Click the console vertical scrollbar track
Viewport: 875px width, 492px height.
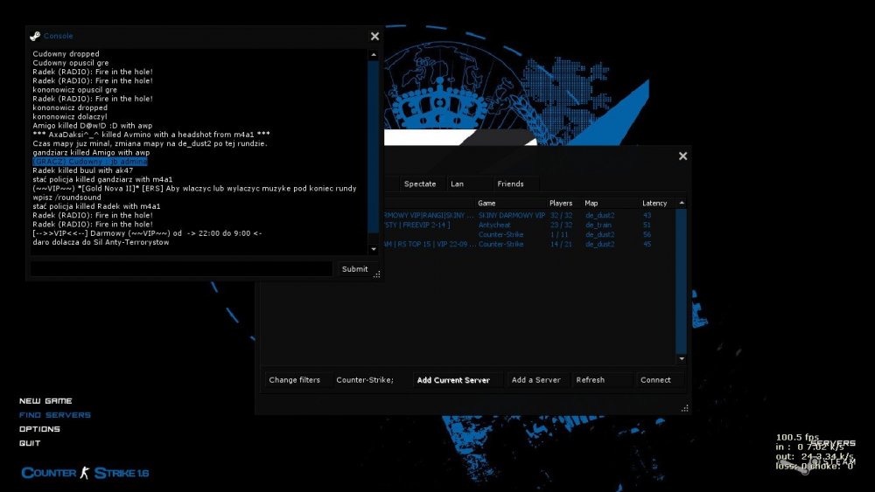[374, 151]
